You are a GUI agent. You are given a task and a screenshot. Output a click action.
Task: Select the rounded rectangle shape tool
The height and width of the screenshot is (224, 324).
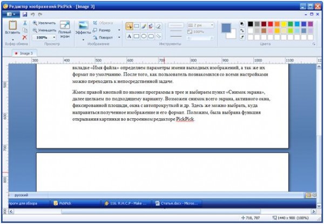coord(151,36)
